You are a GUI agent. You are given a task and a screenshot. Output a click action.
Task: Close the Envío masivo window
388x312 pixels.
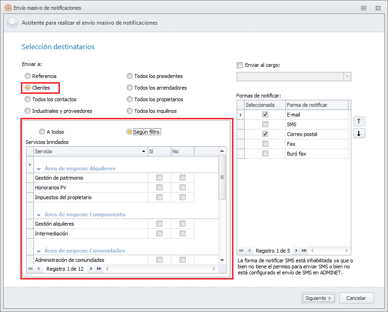(378, 8)
